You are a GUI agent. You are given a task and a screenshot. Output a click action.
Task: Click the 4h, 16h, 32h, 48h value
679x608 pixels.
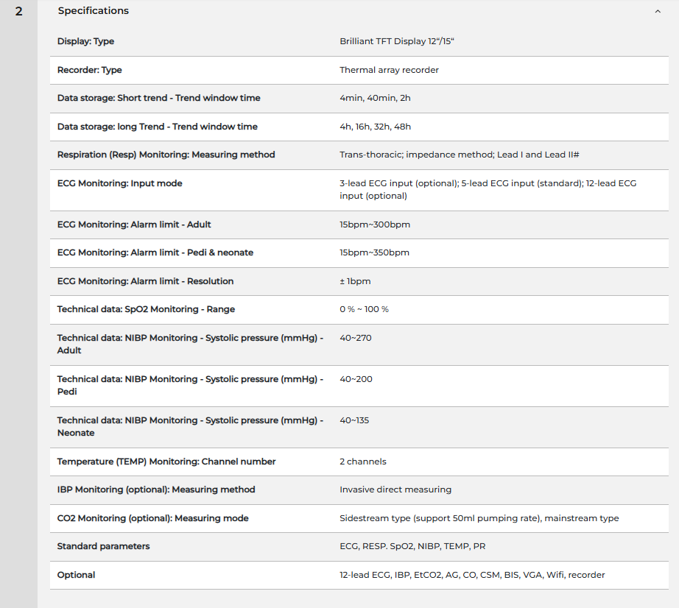pyautogui.click(x=376, y=127)
